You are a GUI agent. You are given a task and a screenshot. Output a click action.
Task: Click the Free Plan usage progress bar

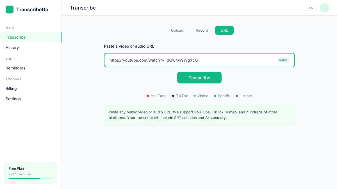[30, 178]
